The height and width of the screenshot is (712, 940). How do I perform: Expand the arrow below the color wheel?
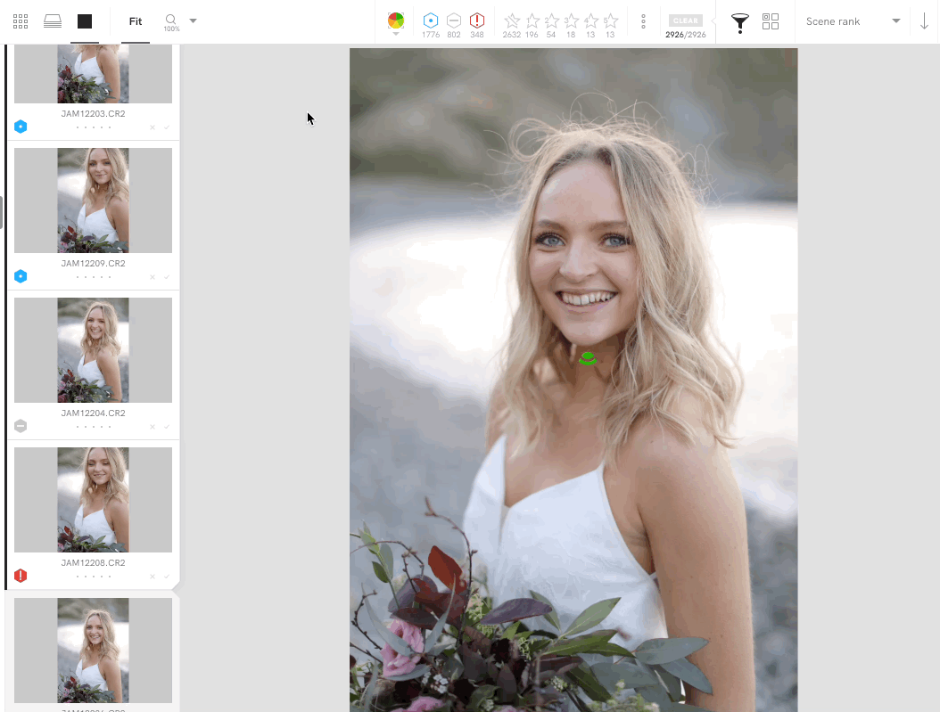click(x=396, y=34)
